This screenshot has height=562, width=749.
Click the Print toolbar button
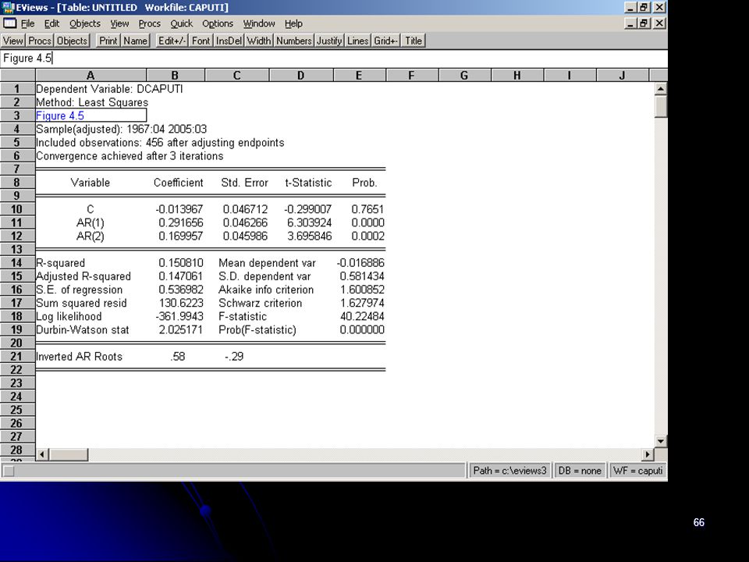point(108,41)
